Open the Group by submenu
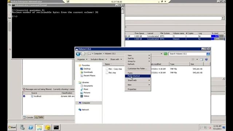This screenshot has height=131, width=233. click(138, 61)
